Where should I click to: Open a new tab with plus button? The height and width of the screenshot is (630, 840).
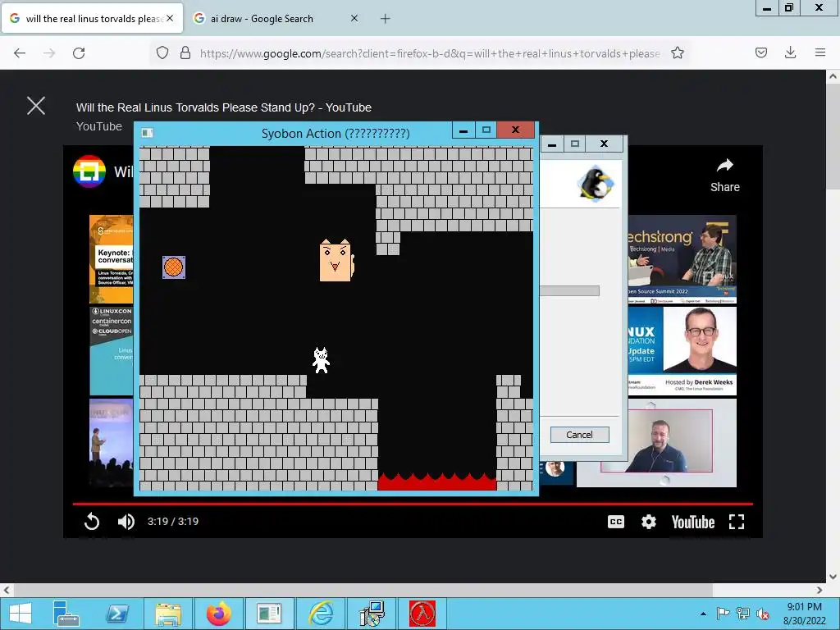[386, 19]
